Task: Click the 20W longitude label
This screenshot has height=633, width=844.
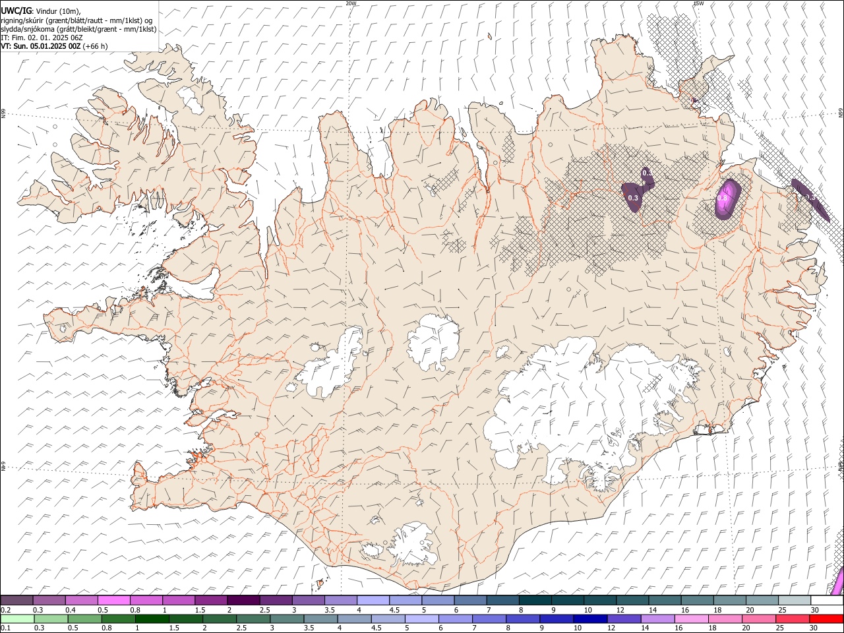Action: tap(351, 3)
